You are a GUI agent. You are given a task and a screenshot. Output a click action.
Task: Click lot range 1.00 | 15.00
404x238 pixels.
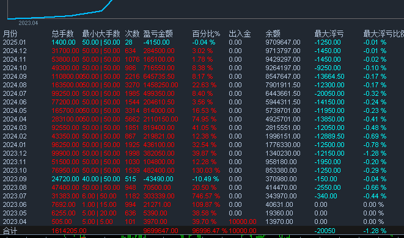coord(100,204)
